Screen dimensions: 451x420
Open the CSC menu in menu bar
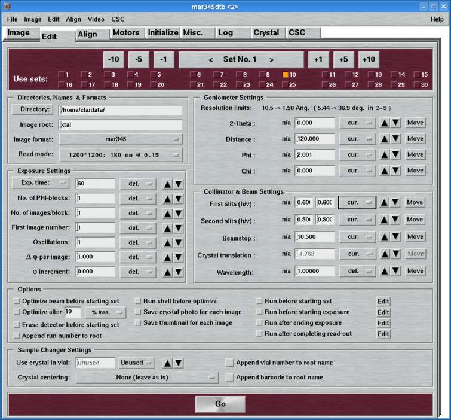118,19
